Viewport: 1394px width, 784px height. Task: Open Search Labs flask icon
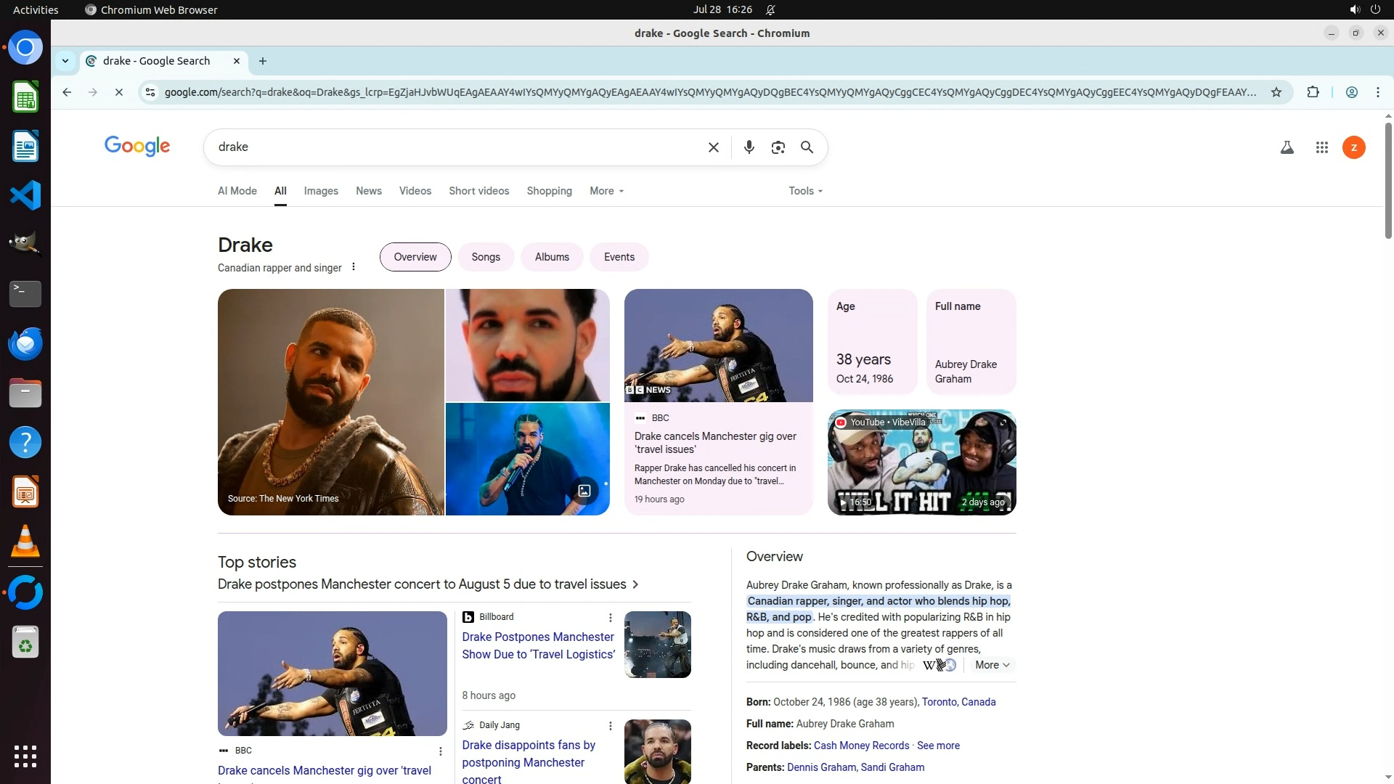(x=1287, y=147)
